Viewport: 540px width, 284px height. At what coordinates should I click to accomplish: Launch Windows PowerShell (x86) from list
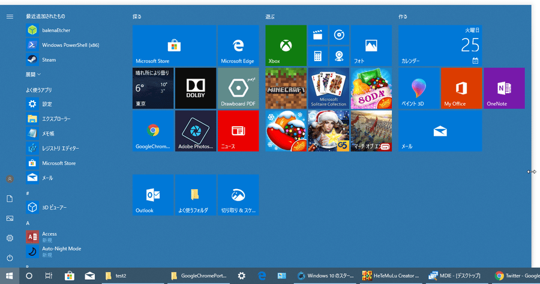click(74, 45)
